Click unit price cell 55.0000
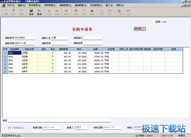This screenshot has height=138, width=191. coord(79,57)
